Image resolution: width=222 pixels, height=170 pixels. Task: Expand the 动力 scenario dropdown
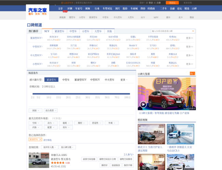pyautogui.click(x=51, y=123)
